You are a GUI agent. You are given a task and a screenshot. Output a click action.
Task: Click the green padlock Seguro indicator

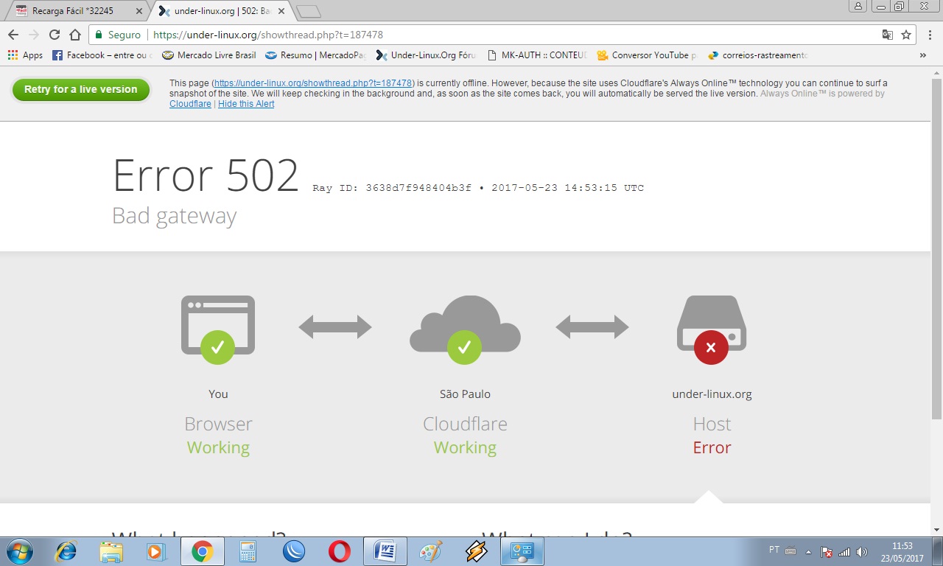(x=118, y=35)
